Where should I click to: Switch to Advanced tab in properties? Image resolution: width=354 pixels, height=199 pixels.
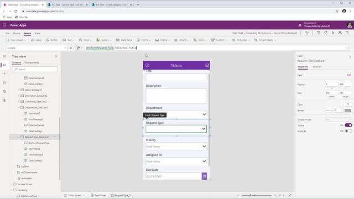317,67
